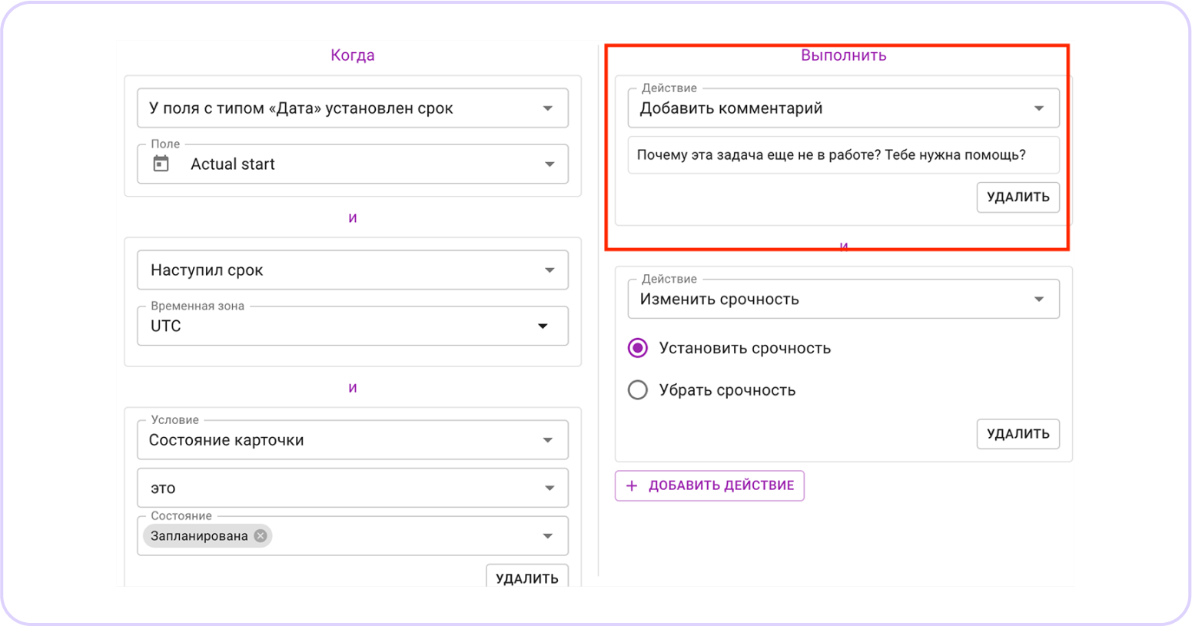The width and height of the screenshot is (1192, 626).
Task: Open the Поле dropdown showing Actual start
Action: [x=353, y=164]
